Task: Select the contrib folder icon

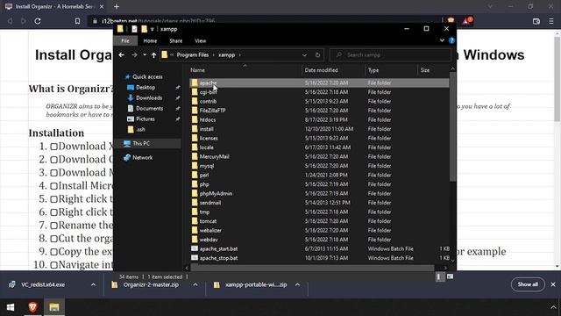Action: click(195, 102)
